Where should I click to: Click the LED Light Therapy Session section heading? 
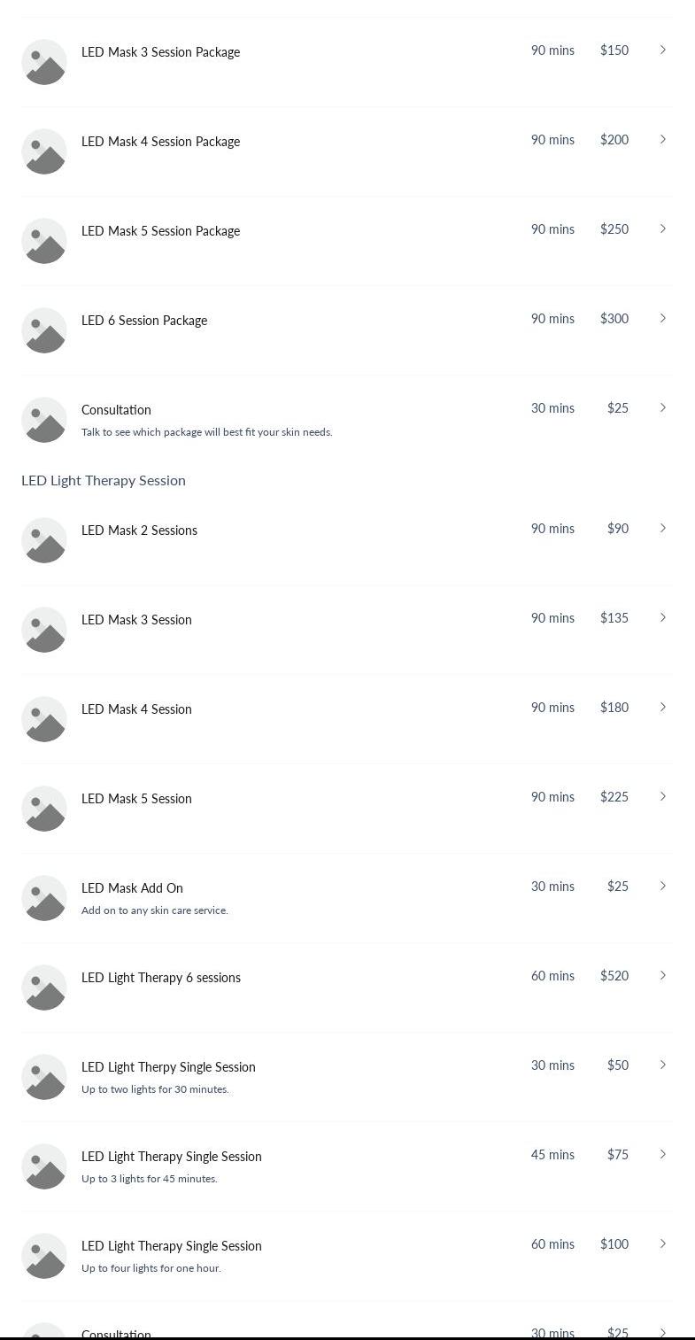pos(104,480)
